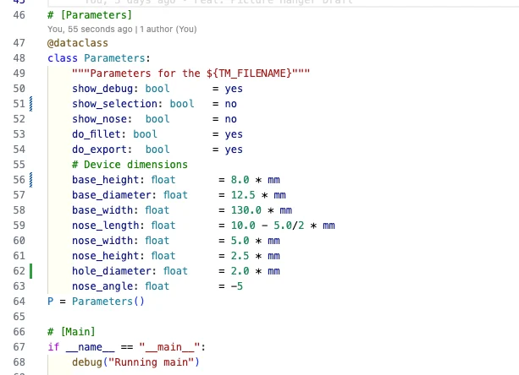519x375 pixels.
Task: Click line number 46
Action: (19, 15)
